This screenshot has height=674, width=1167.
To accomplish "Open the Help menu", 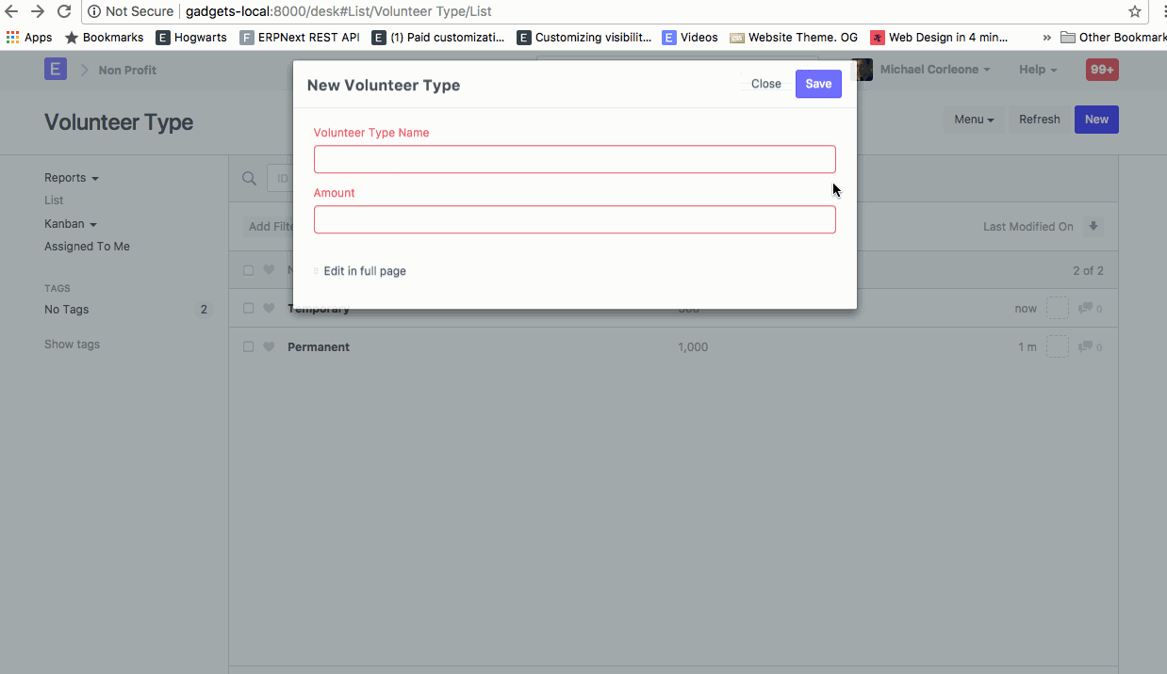I will (1037, 69).
